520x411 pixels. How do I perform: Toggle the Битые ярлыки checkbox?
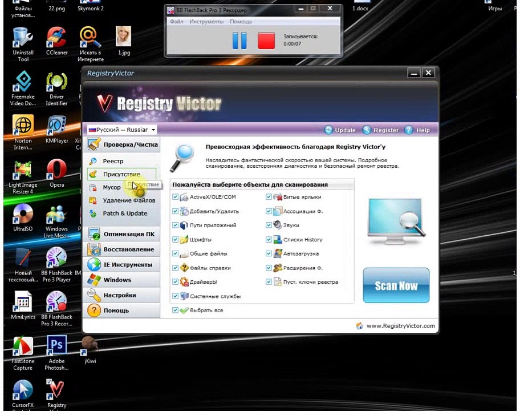[x=269, y=197]
